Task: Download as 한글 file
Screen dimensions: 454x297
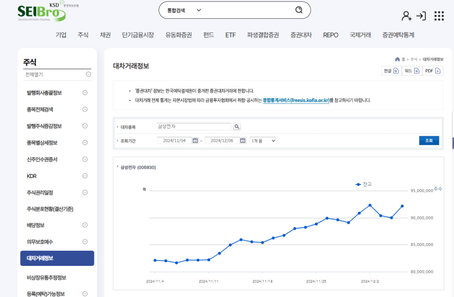Action: [x=392, y=71]
